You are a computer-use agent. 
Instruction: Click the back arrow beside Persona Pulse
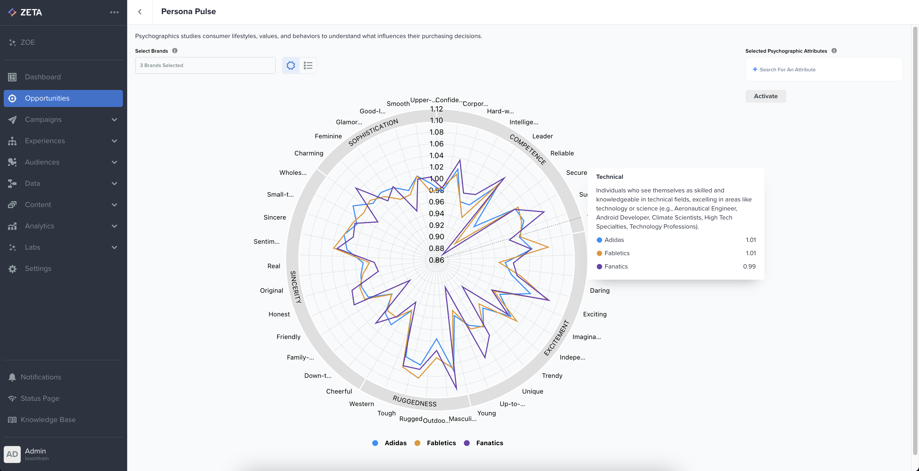(140, 12)
